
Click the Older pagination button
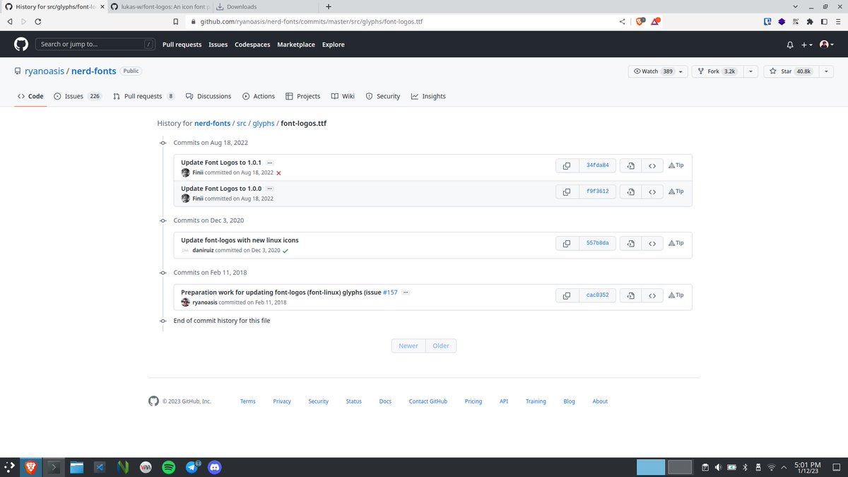coord(441,346)
